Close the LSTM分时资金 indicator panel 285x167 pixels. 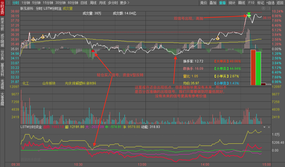pyautogui.click(x=269, y=127)
